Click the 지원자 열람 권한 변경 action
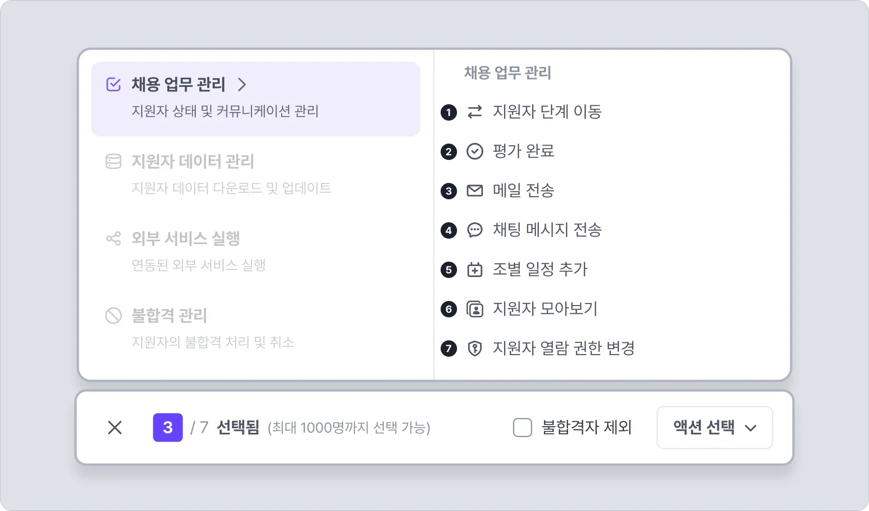 point(563,348)
